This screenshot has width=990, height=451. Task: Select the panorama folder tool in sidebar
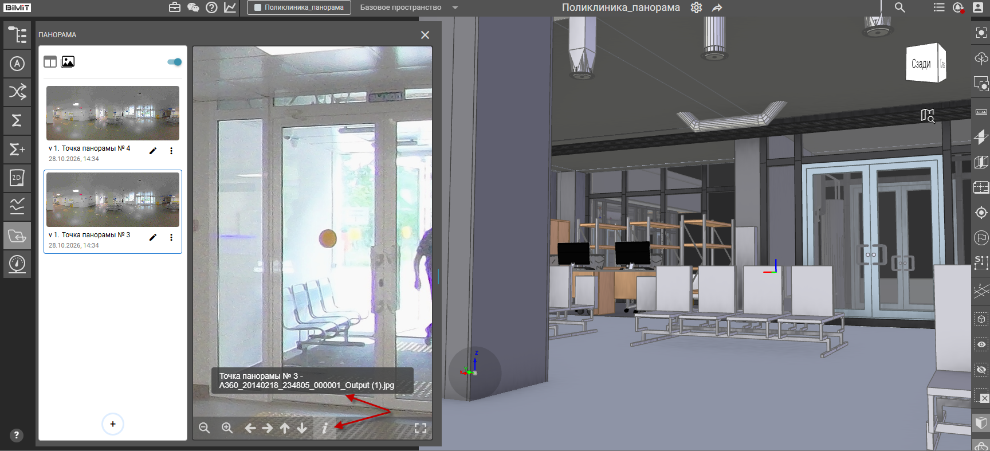[17, 236]
